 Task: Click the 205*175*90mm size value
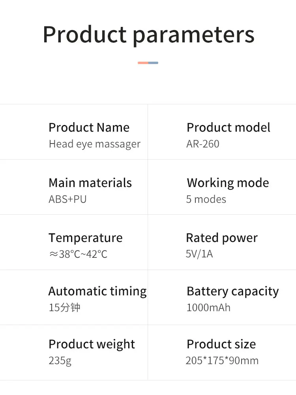point(222,361)
